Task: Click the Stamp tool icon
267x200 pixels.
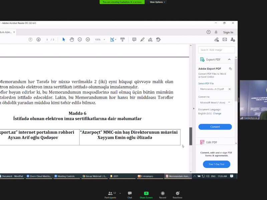Action: point(158,40)
